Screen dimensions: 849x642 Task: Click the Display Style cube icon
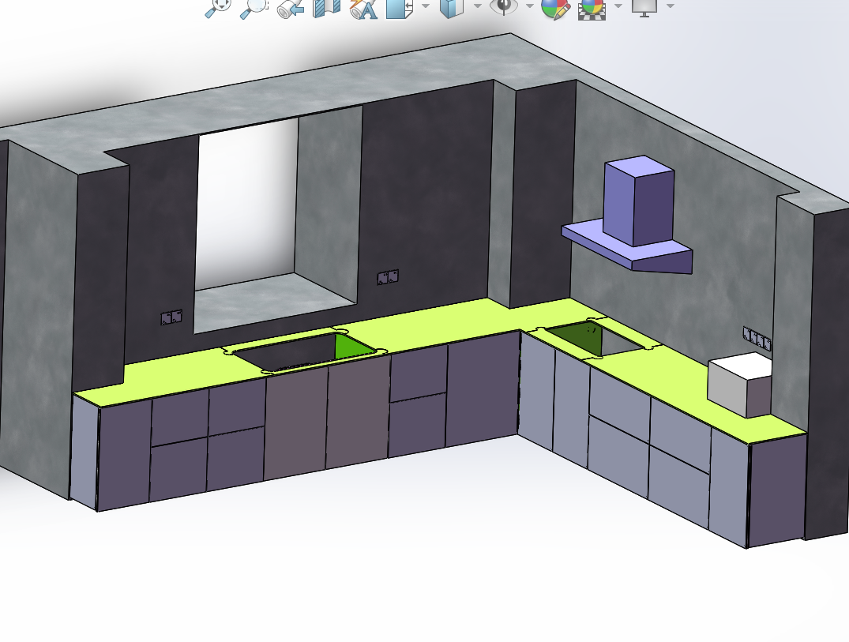[451, 7]
